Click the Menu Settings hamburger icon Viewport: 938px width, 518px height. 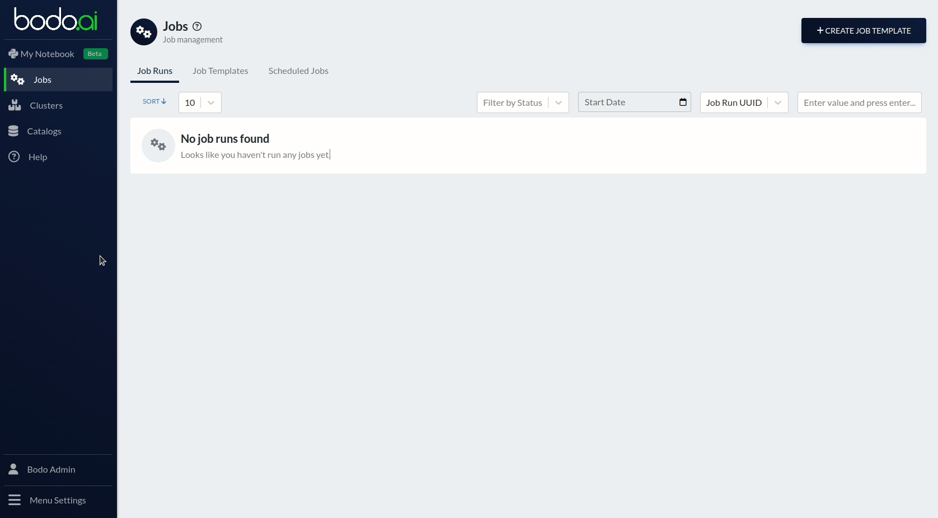pyautogui.click(x=15, y=500)
